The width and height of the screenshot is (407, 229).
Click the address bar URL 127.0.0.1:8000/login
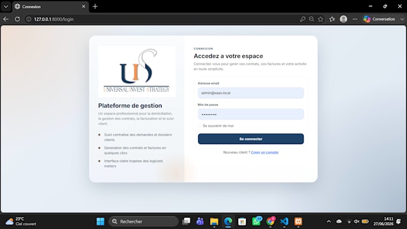(x=54, y=19)
